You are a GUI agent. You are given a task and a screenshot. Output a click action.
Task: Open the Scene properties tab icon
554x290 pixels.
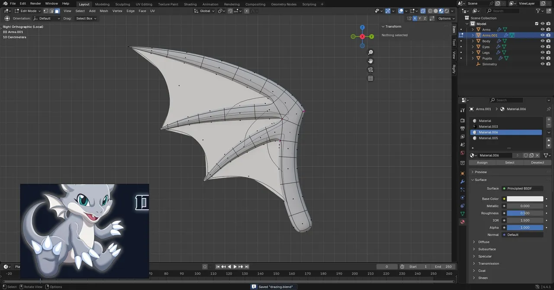coord(462,145)
